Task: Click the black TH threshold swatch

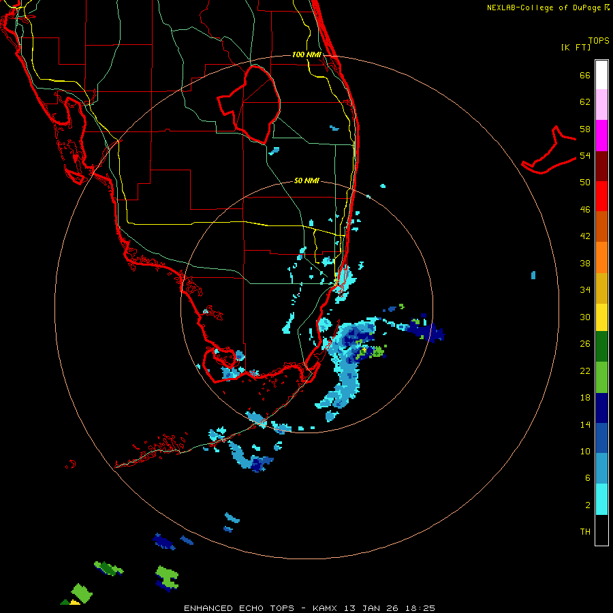Action: [601, 530]
